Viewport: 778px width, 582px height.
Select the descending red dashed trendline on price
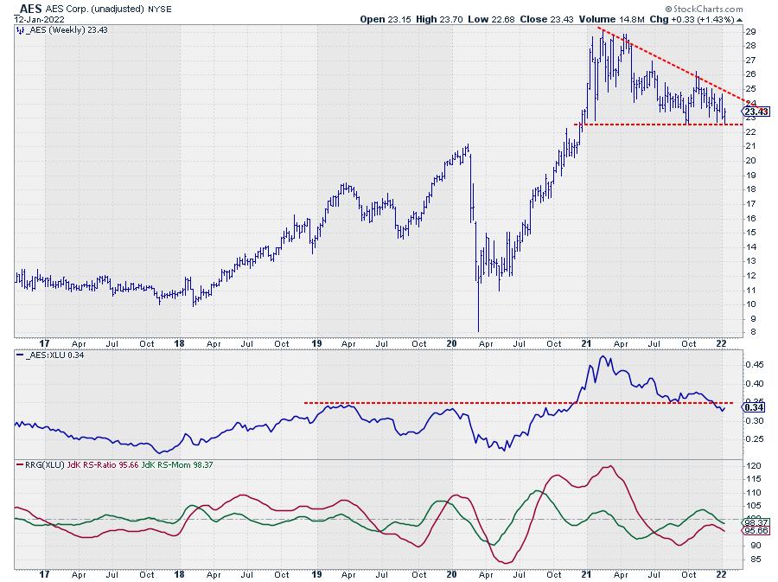674,66
